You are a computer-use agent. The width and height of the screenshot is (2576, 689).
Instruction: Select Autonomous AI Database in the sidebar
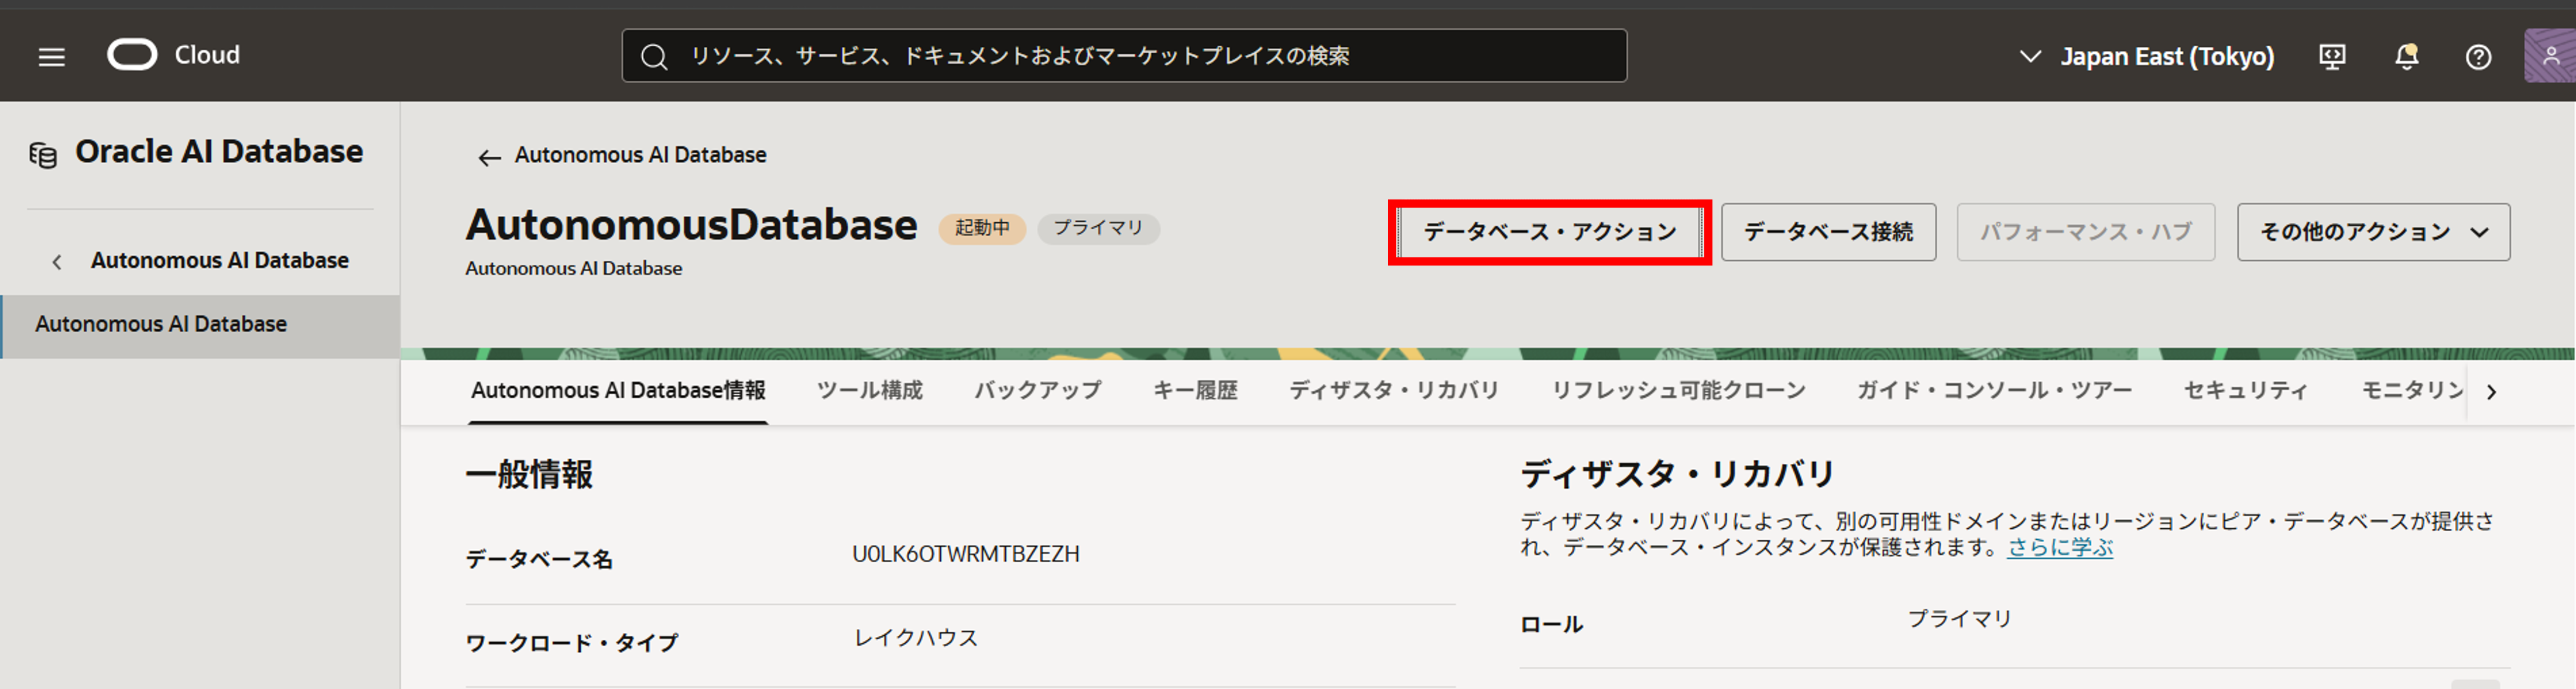click(161, 325)
